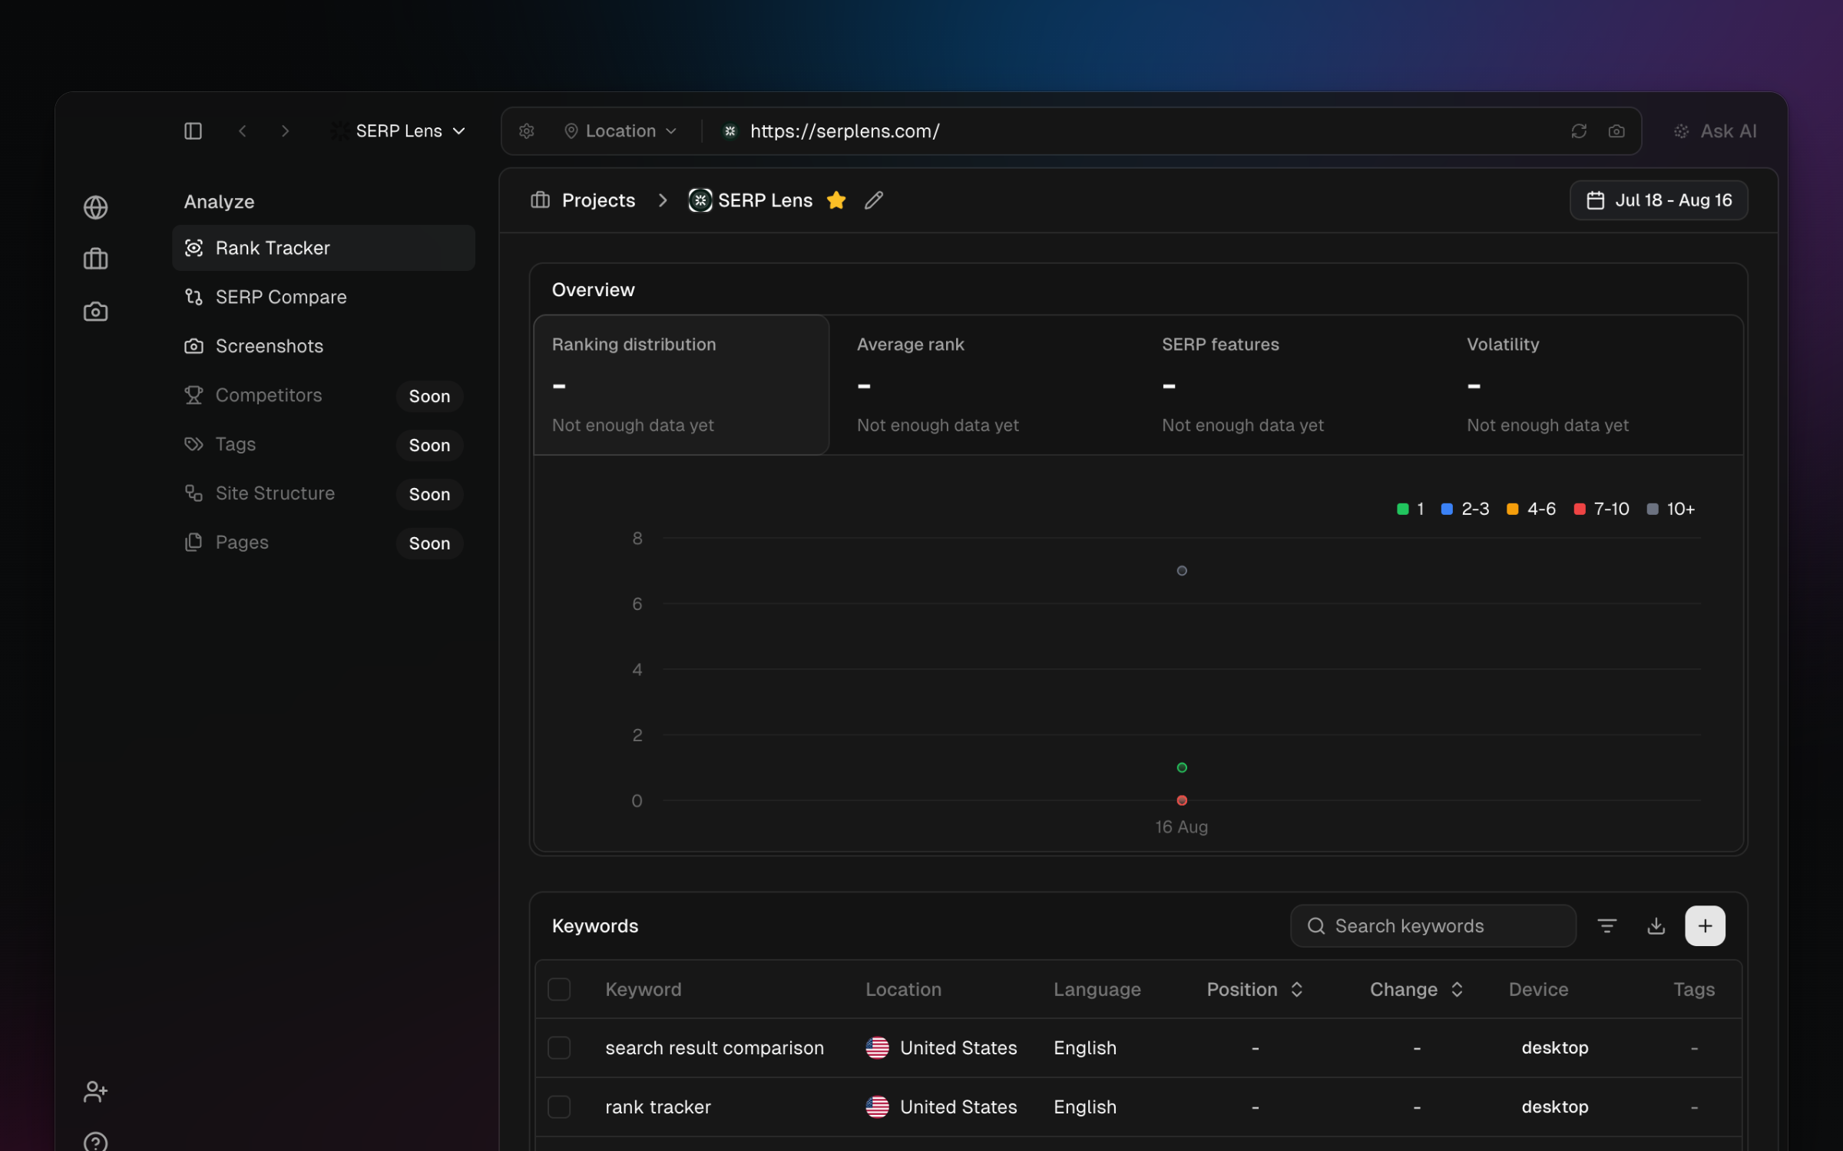
Task: Go back with the left arrow
Action: point(242,131)
